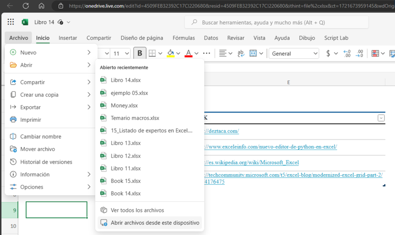Switch to the Compartir ribbon tab
Viewport: 395px width, 235px height.
(99, 38)
